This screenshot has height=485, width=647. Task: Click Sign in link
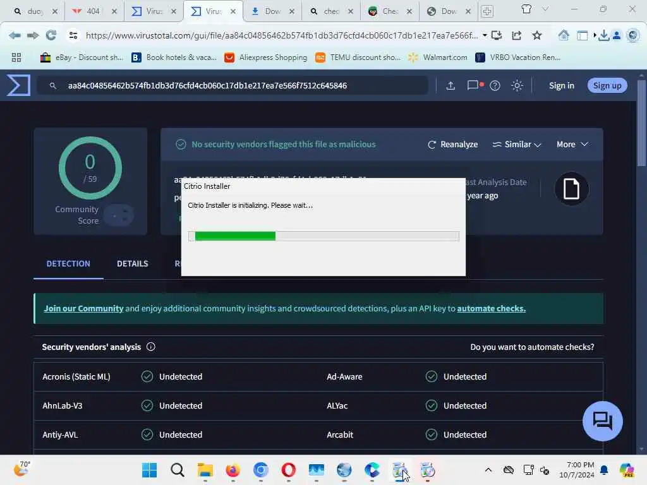point(561,85)
